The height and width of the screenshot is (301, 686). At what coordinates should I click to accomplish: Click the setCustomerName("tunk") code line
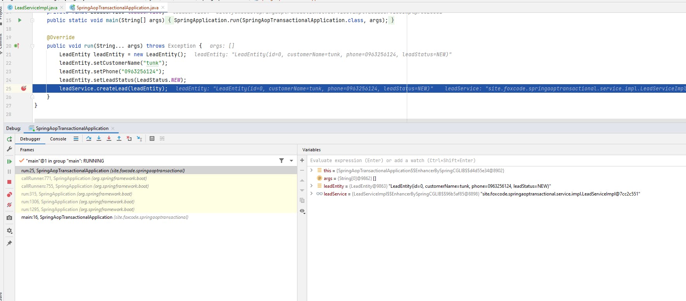113,63
